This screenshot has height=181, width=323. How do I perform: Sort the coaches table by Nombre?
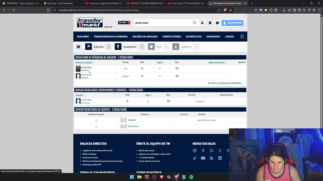pos(80,95)
